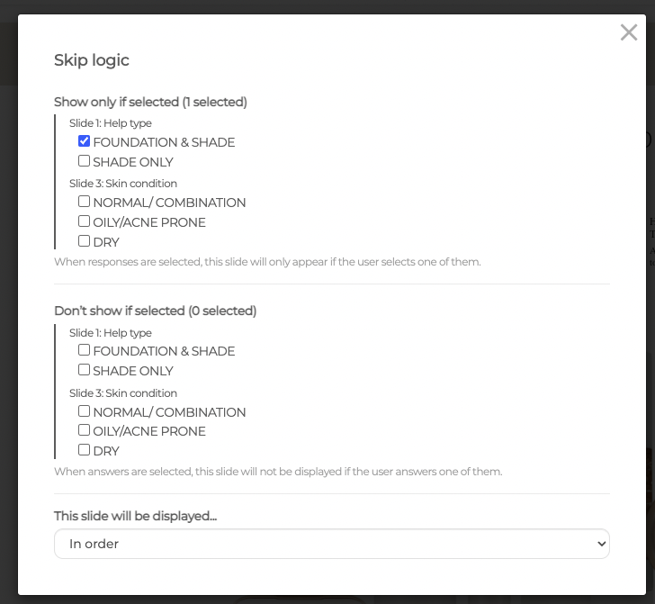Click "Slide 1: Help type" label under Show only

(111, 123)
